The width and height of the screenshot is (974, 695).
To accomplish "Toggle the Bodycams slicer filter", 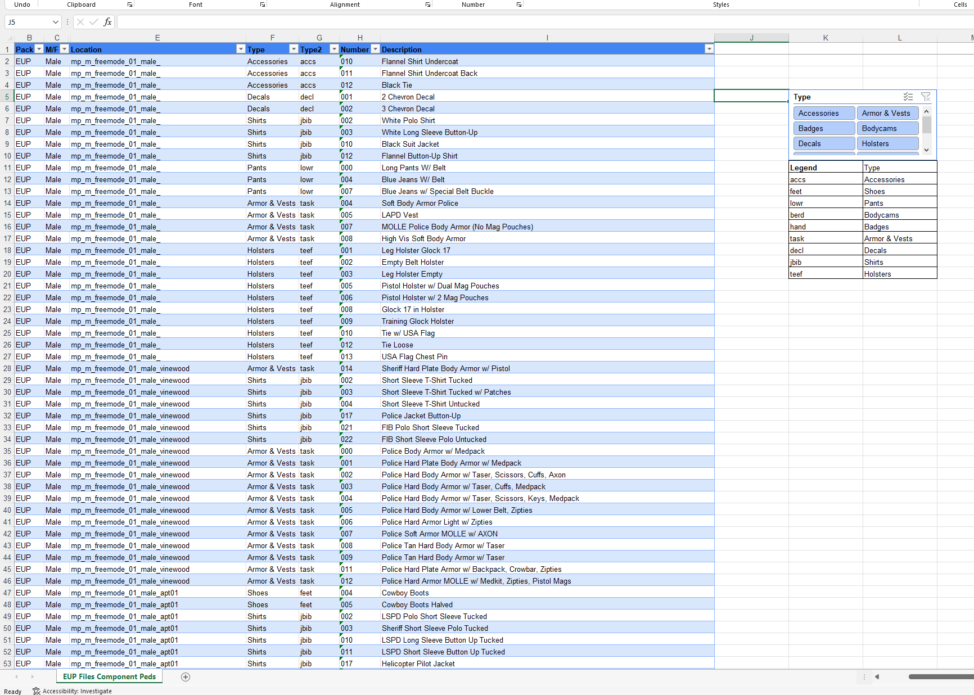I will (887, 128).
